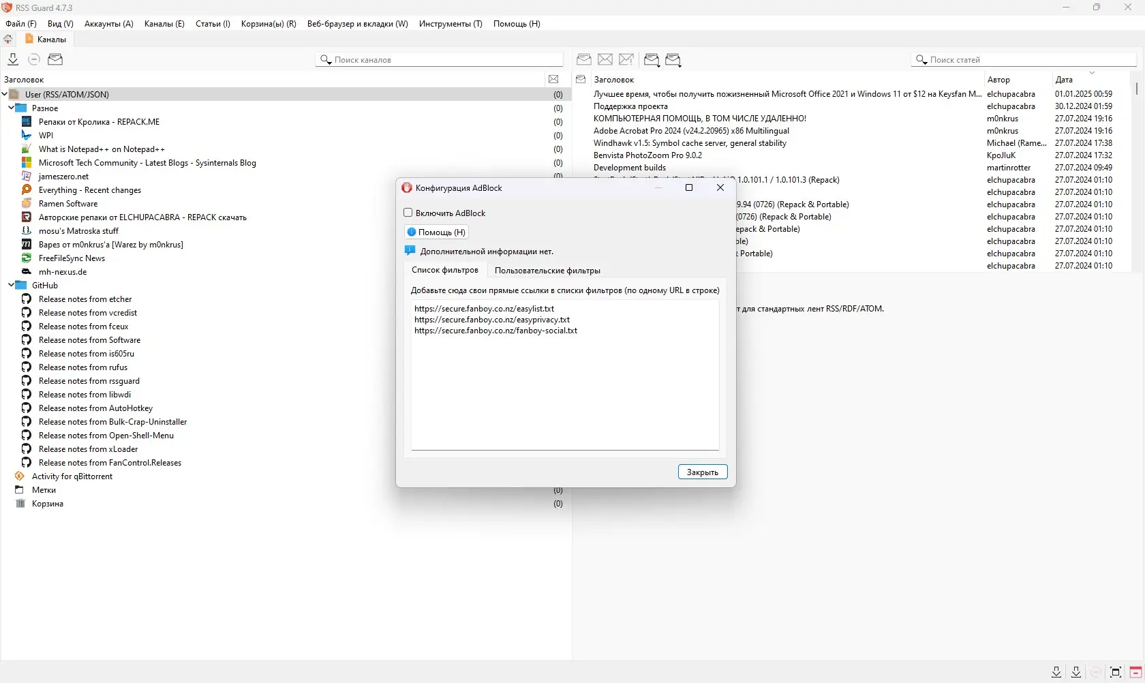The height and width of the screenshot is (683, 1145).
Task: Open the article search options magnifier dropdown
Action: coord(921,60)
